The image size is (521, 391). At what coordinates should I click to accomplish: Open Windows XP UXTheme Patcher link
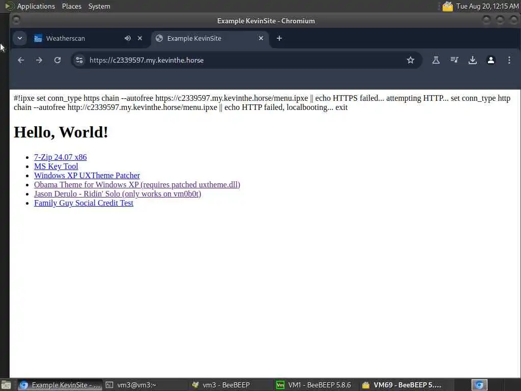pyautogui.click(x=87, y=176)
